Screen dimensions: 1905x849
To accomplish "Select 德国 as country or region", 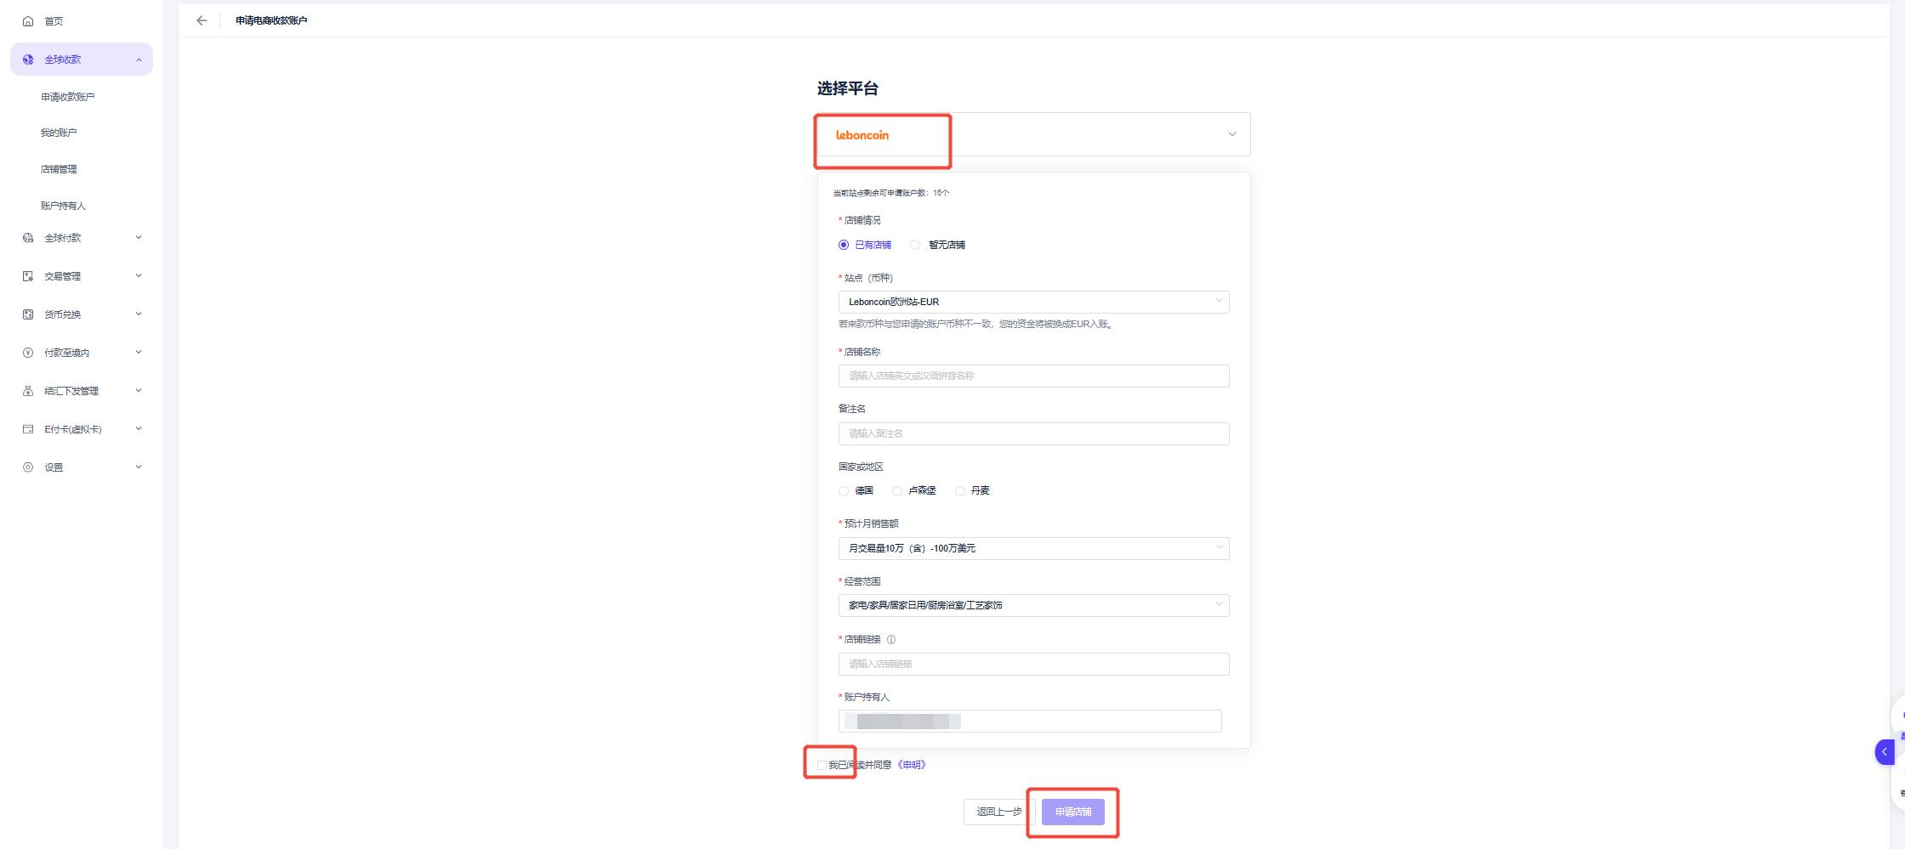I will click(844, 491).
